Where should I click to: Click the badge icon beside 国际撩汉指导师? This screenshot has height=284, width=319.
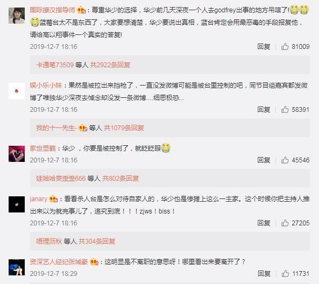tap(81, 10)
